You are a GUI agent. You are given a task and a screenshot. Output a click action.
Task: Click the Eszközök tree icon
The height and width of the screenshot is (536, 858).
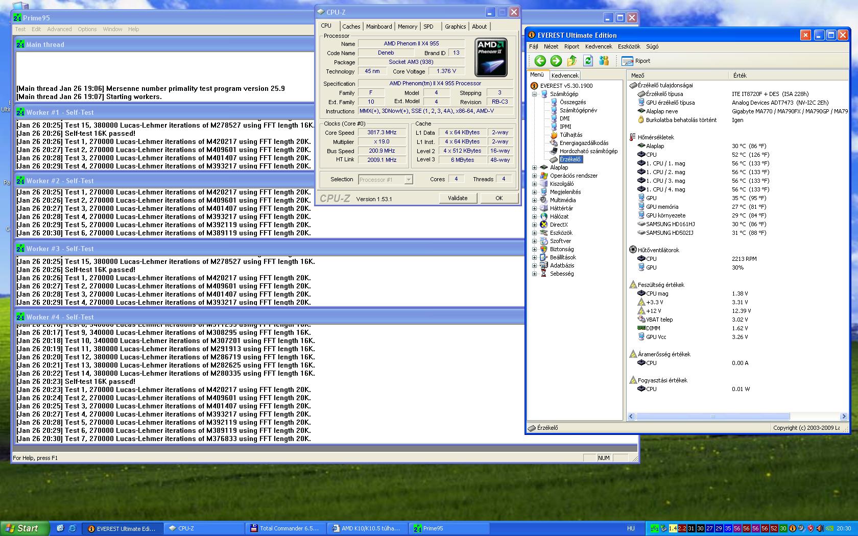click(544, 233)
